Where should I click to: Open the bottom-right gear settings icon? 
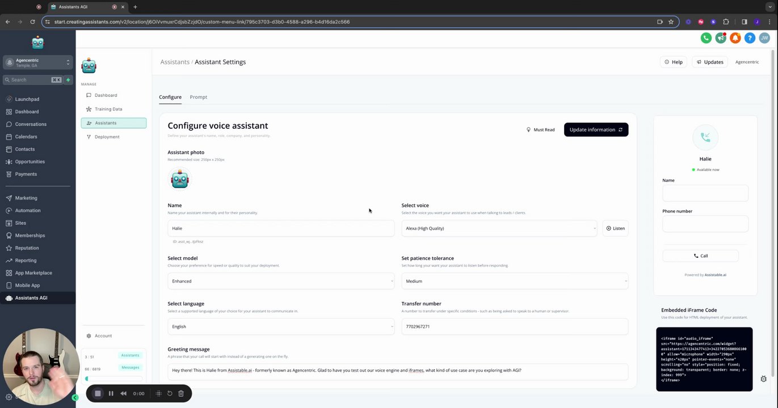[x=763, y=379]
